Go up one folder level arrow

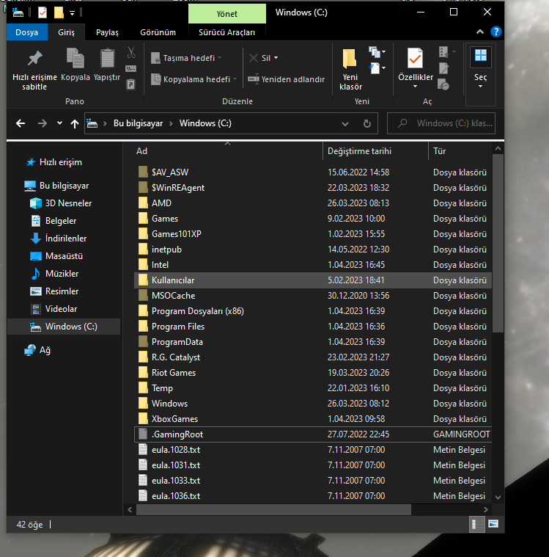(75, 123)
